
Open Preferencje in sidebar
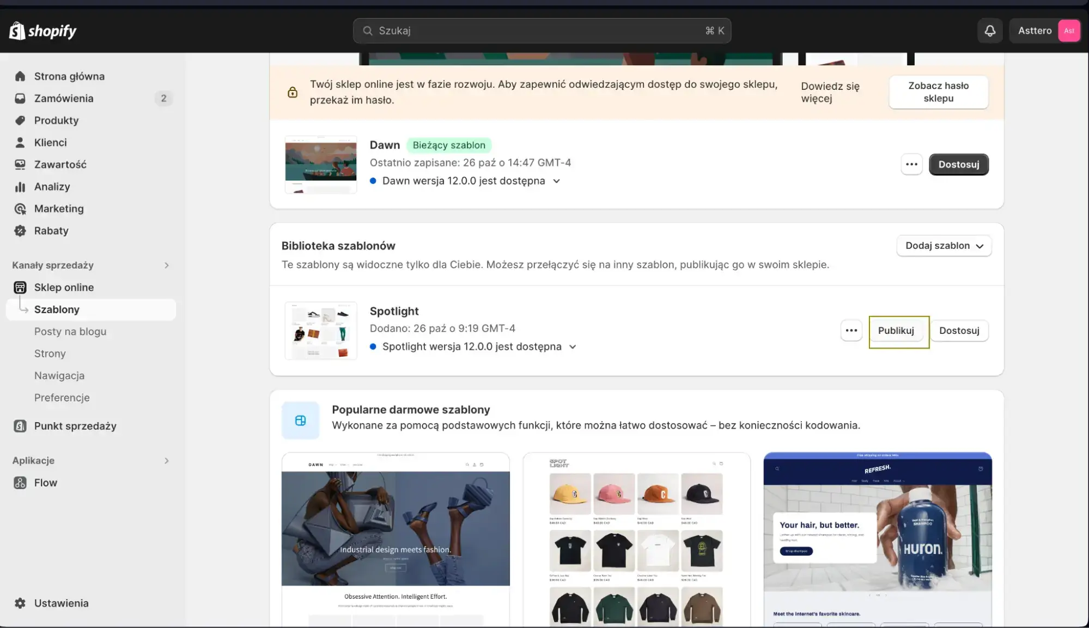[x=62, y=398]
